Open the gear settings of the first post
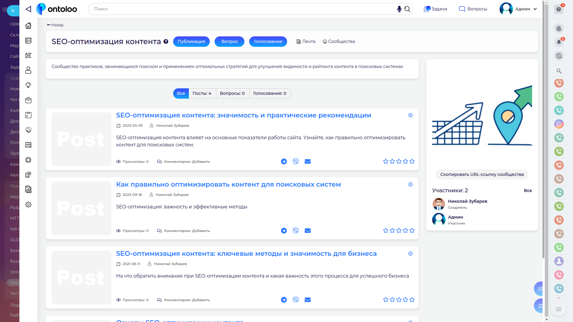This screenshot has width=573, height=322. [x=410, y=115]
